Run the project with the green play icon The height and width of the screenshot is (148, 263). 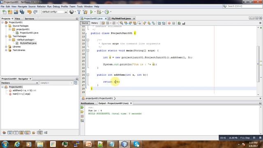click(x=91, y=12)
